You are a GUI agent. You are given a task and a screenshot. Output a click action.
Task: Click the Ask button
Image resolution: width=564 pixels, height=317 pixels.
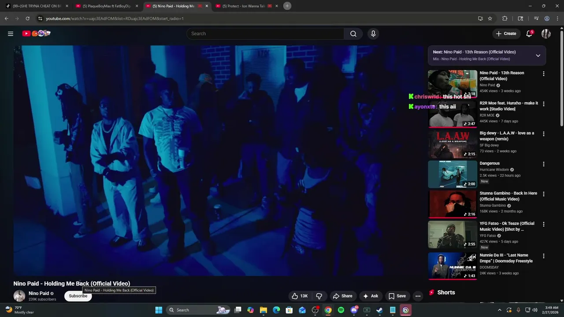click(370, 296)
